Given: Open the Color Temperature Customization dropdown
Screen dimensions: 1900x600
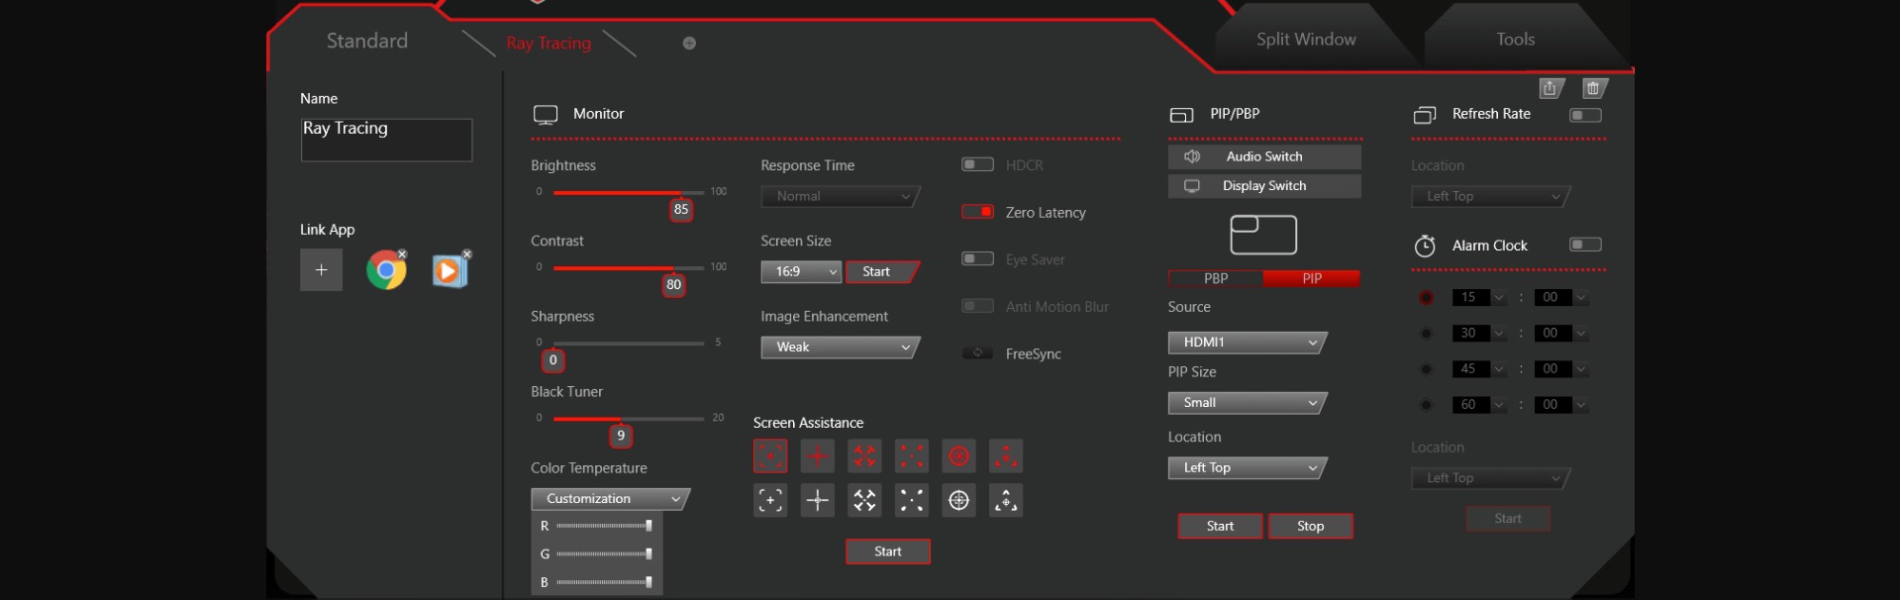Looking at the screenshot, I should click(609, 499).
